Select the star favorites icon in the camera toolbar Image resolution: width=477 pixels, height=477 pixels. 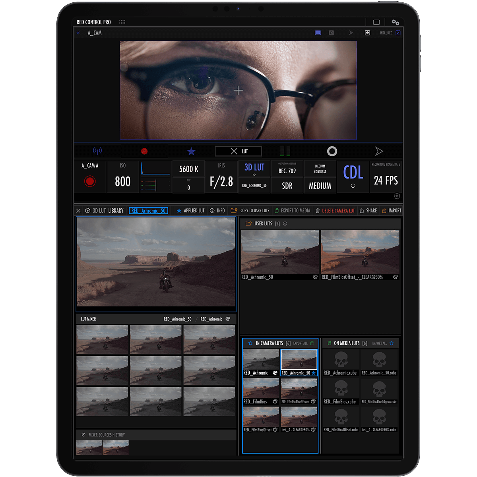click(x=191, y=151)
